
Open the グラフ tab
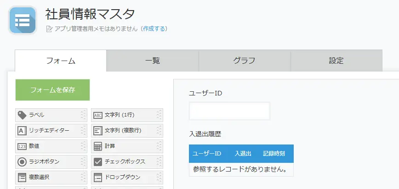coord(244,61)
